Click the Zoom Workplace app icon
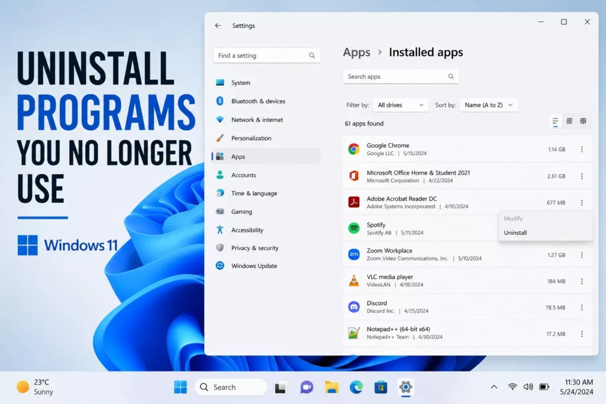 (x=354, y=254)
